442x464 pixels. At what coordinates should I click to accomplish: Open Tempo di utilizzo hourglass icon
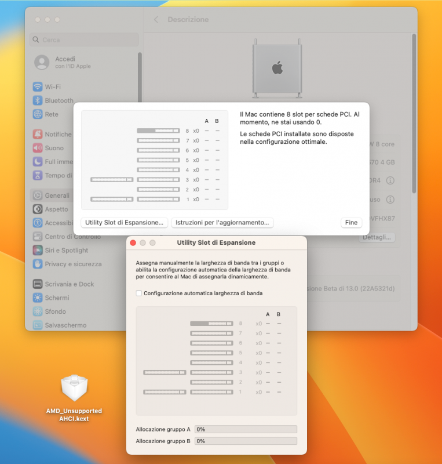coord(38,176)
